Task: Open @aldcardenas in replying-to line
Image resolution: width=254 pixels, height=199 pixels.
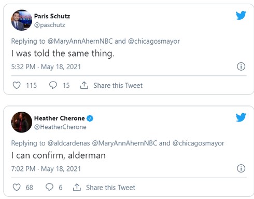Action: tap(68, 143)
